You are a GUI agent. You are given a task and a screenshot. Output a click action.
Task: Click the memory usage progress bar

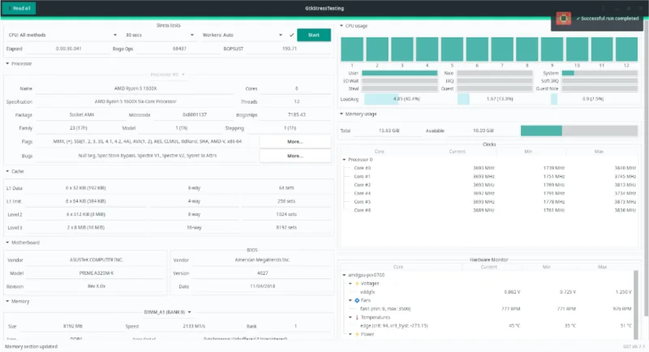pyautogui.click(x=579, y=131)
